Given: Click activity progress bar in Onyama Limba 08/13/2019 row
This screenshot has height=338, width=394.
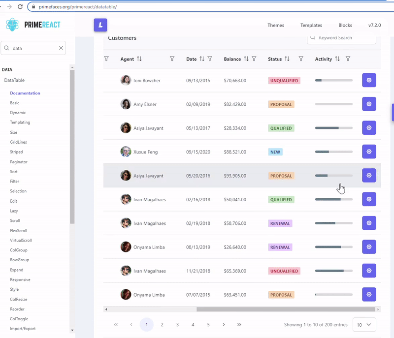Looking at the screenshot, I should tap(334, 247).
